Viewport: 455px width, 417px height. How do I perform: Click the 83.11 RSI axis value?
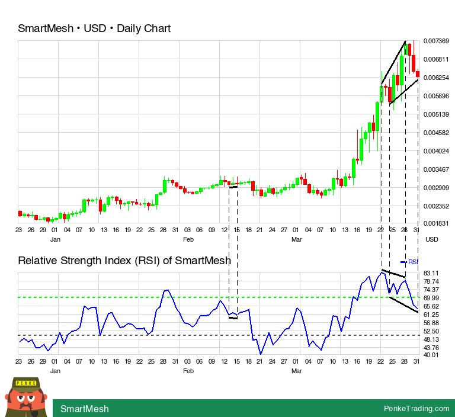click(431, 273)
